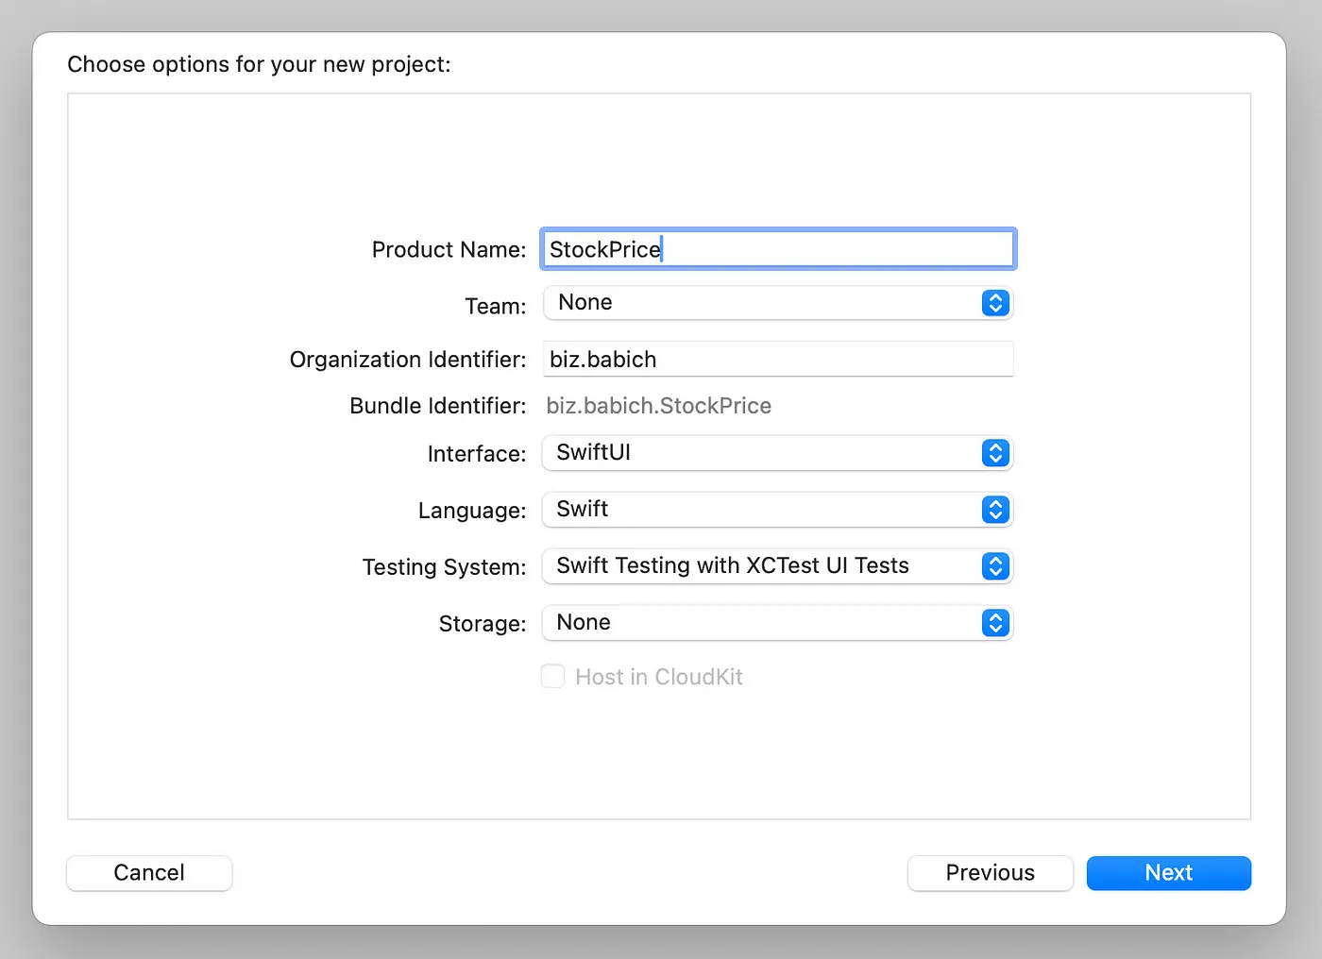Click the blue chevron arrows on Team popup

(995, 303)
